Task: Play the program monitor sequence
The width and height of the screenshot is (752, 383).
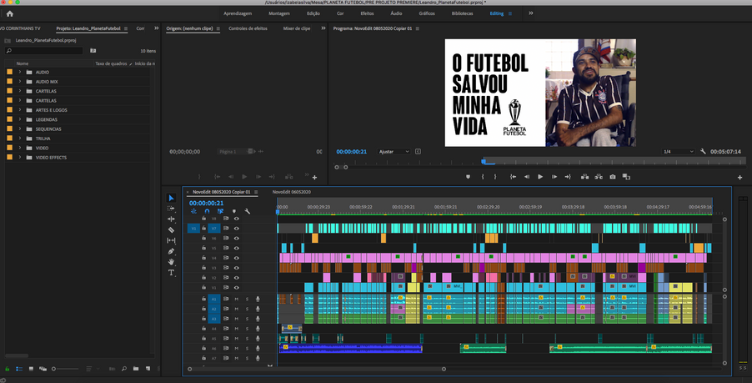Action: coord(540,177)
